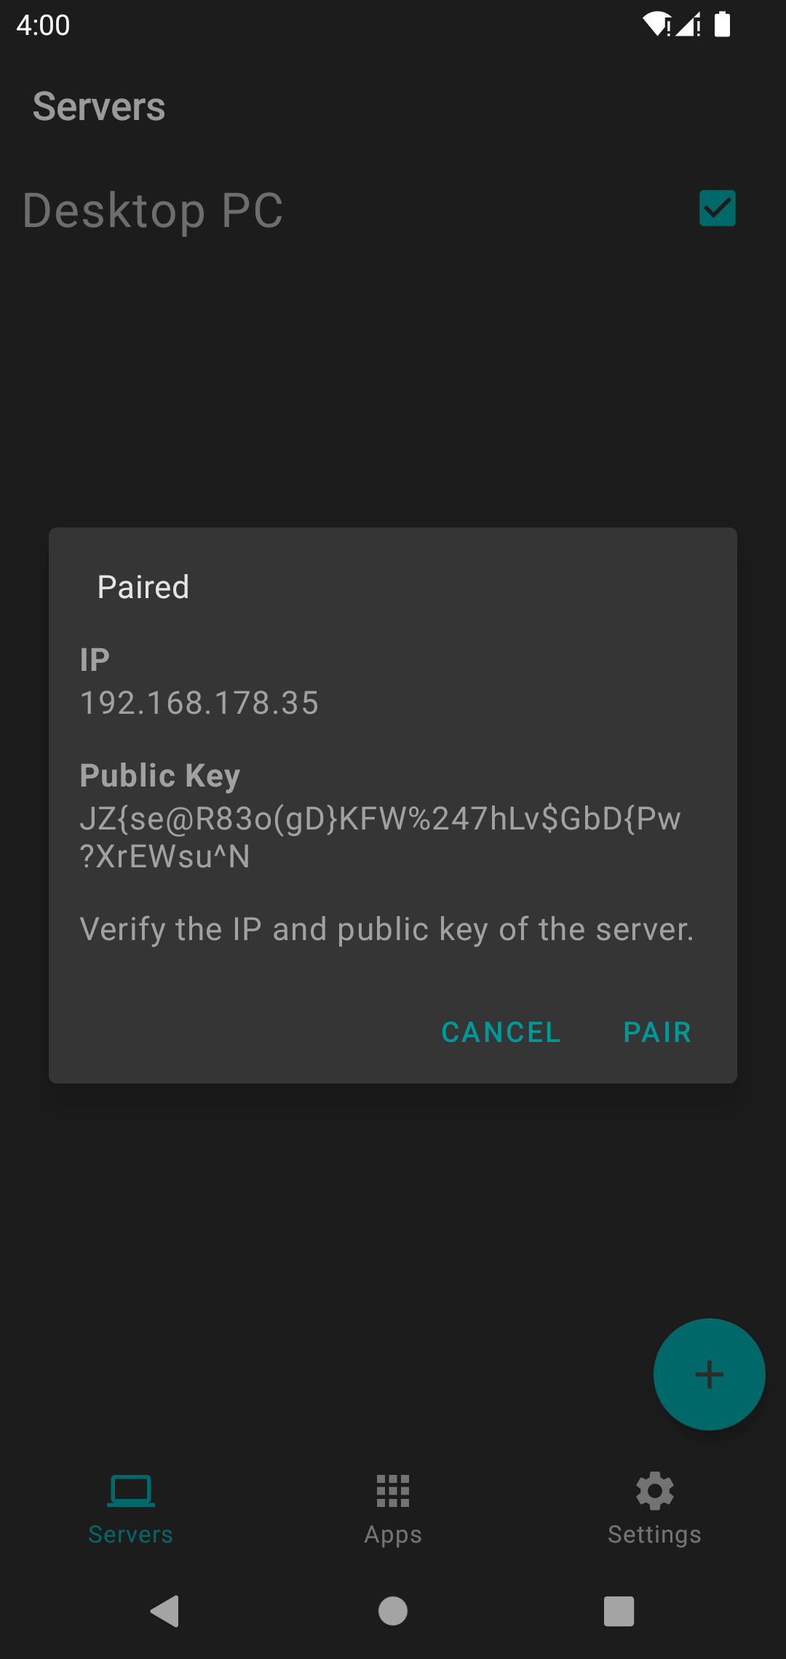
Task: Tap the plus floating action button
Action: [x=709, y=1374]
